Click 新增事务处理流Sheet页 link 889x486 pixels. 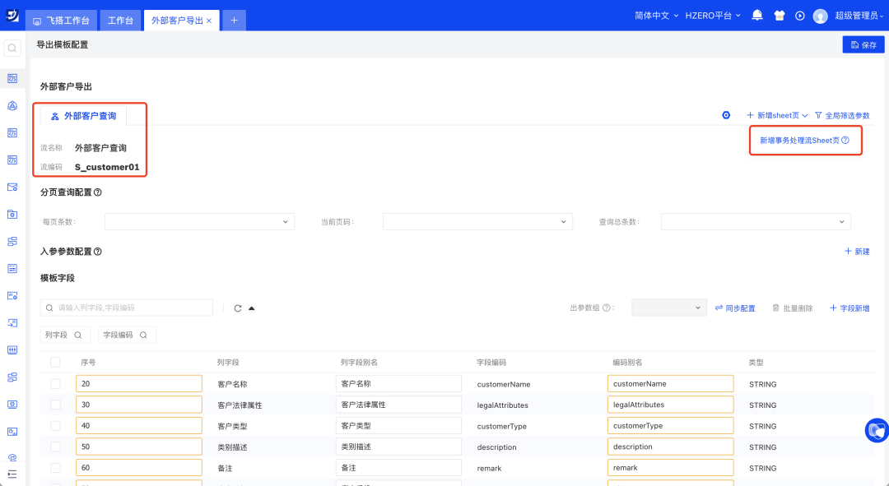(803, 141)
